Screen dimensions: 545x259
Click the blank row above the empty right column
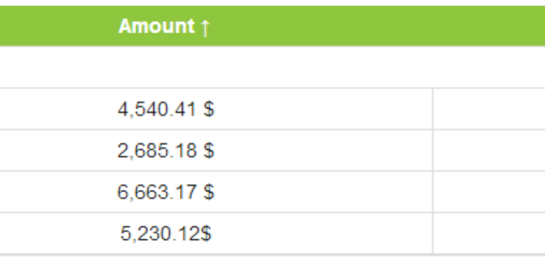click(x=489, y=67)
